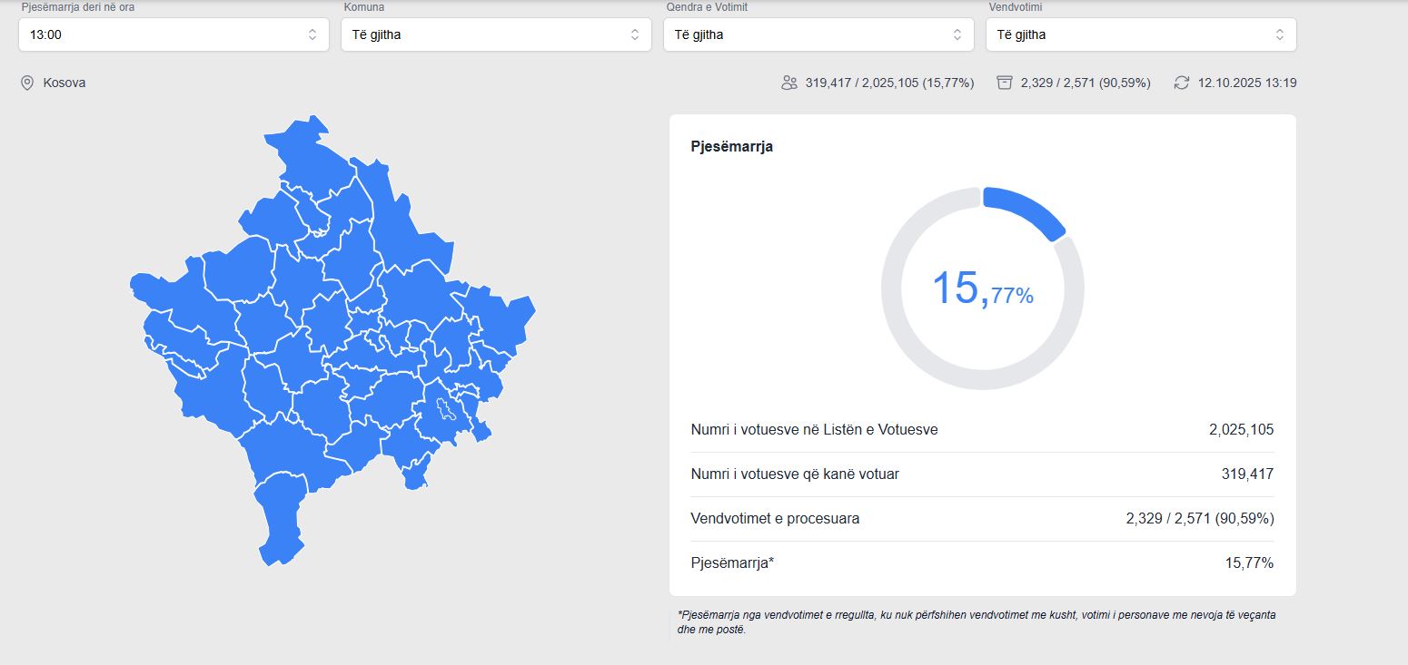The width and height of the screenshot is (1408, 665).
Task: Open the Qendra e Votimit dropdown
Action: coord(818,34)
